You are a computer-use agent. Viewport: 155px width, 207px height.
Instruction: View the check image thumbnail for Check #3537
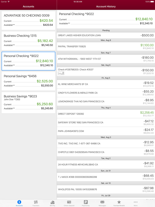(61, 73)
